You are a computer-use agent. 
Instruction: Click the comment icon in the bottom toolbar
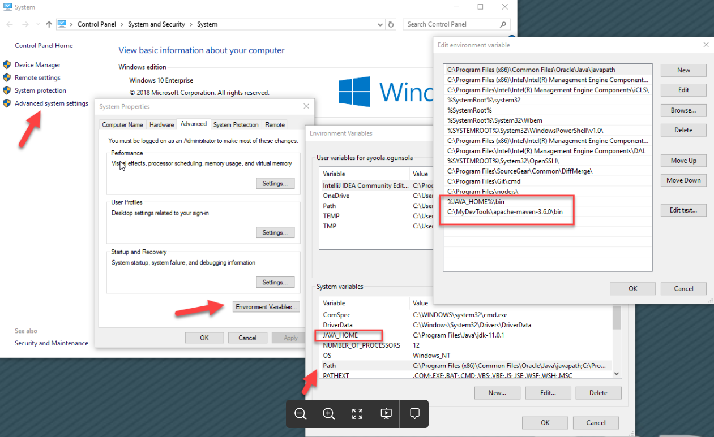[x=414, y=414]
